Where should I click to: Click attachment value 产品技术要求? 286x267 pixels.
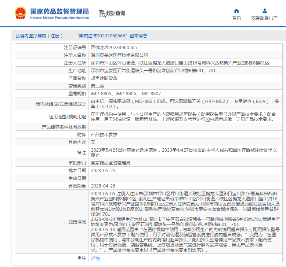(104, 134)
